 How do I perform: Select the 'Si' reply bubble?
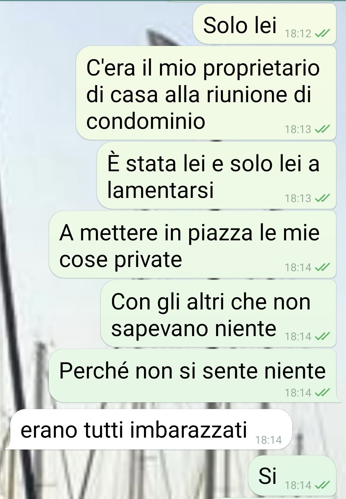[x=292, y=476]
